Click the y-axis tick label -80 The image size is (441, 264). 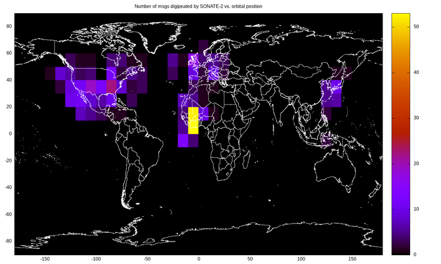click(8, 241)
